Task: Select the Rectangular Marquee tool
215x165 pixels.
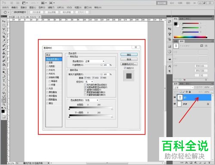Action: click(3, 25)
